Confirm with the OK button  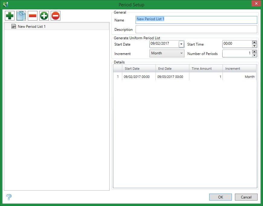point(220,197)
